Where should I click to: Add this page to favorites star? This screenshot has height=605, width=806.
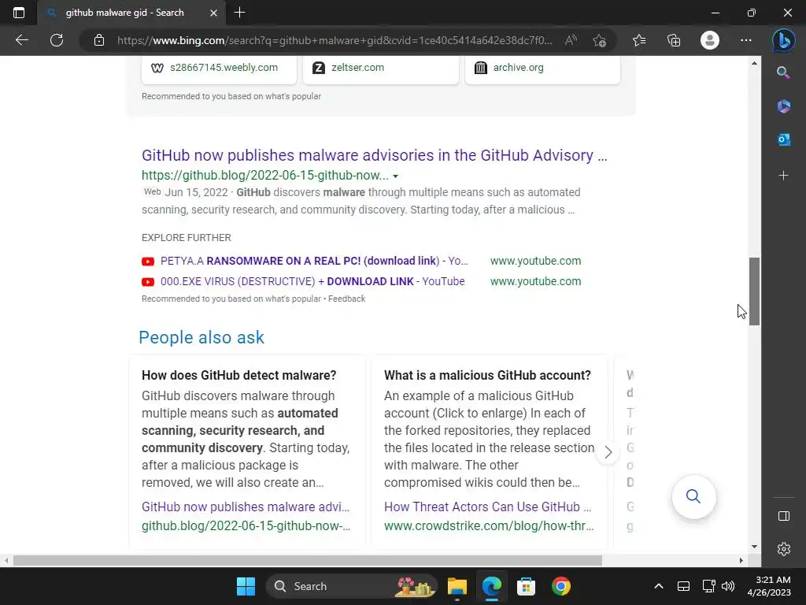tap(599, 40)
